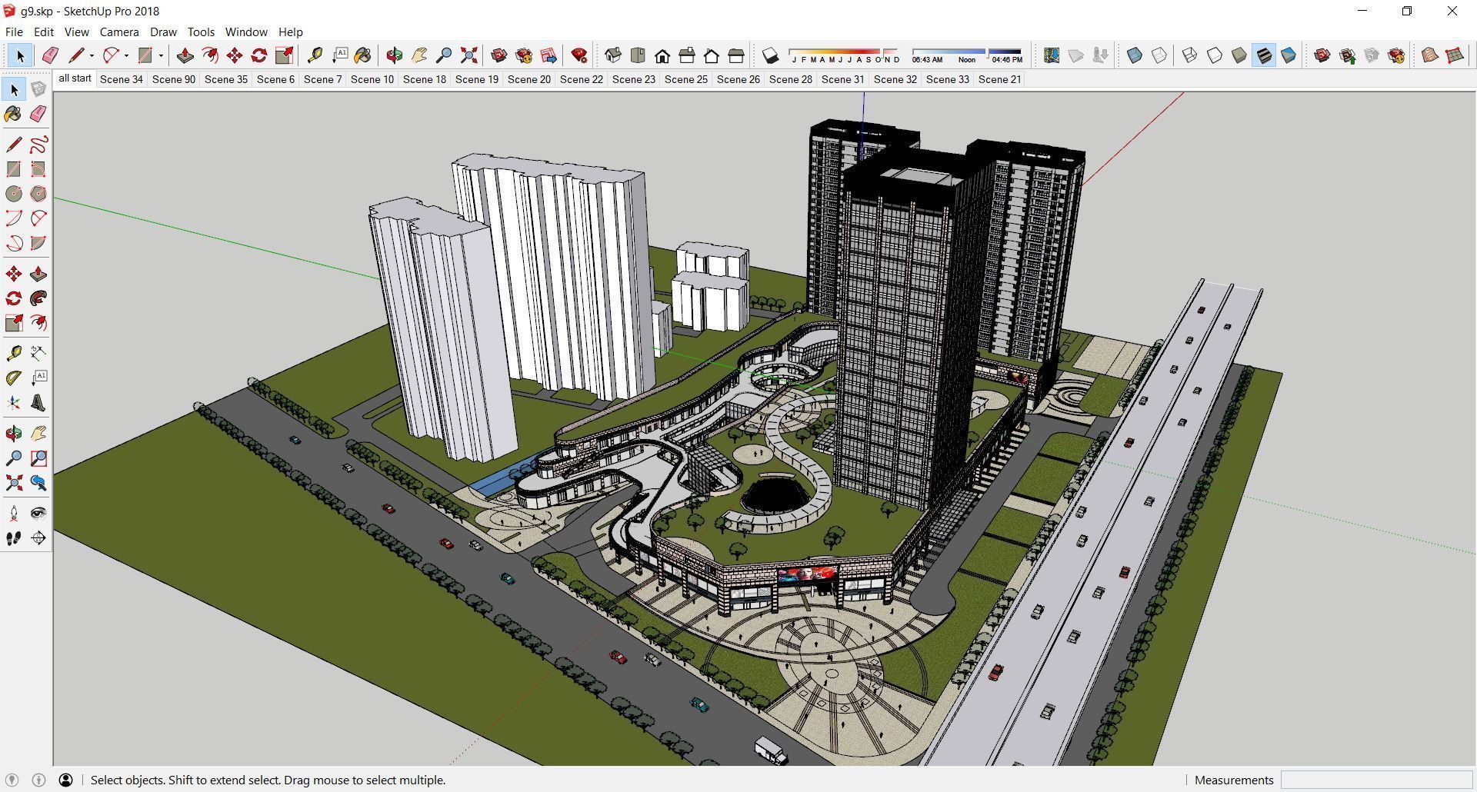This screenshot has height=792, width=1477.
Task: Adjust the shadow time-of-day slider
Action: click(967, 55)
